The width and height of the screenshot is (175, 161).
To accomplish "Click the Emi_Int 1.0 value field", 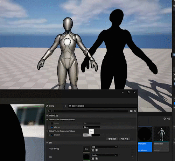I will point(92,123).
